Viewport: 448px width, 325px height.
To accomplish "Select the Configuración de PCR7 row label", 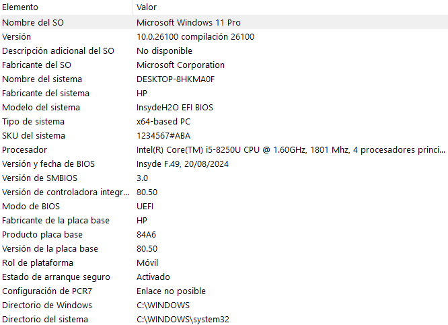I will 47,291.
